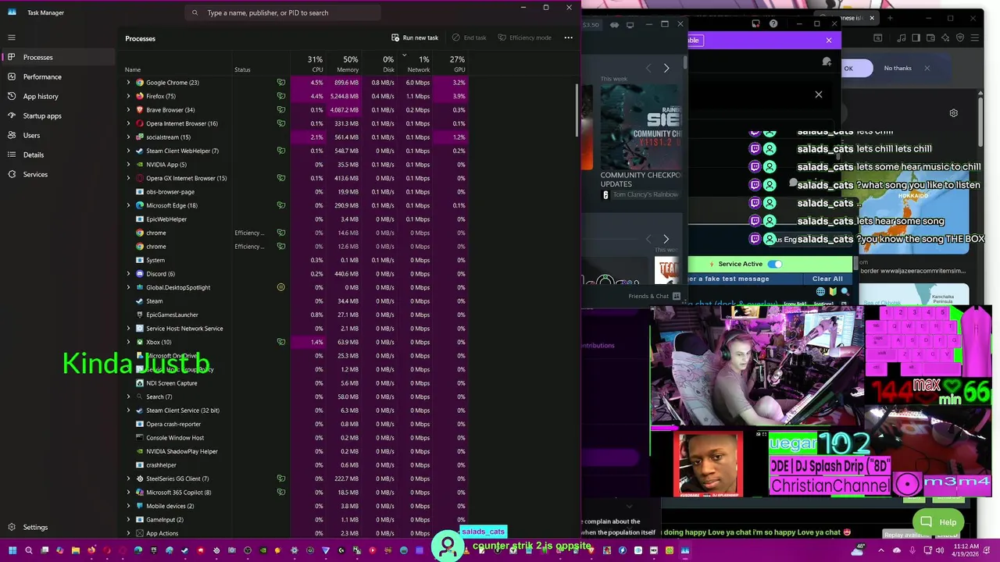The image size is (1000, 562).
Task: Open the Windows Start menu
Action: [x=12, y=550]
